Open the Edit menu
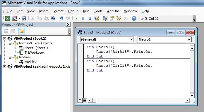204x112 pixels. click(x=20, y=11)
